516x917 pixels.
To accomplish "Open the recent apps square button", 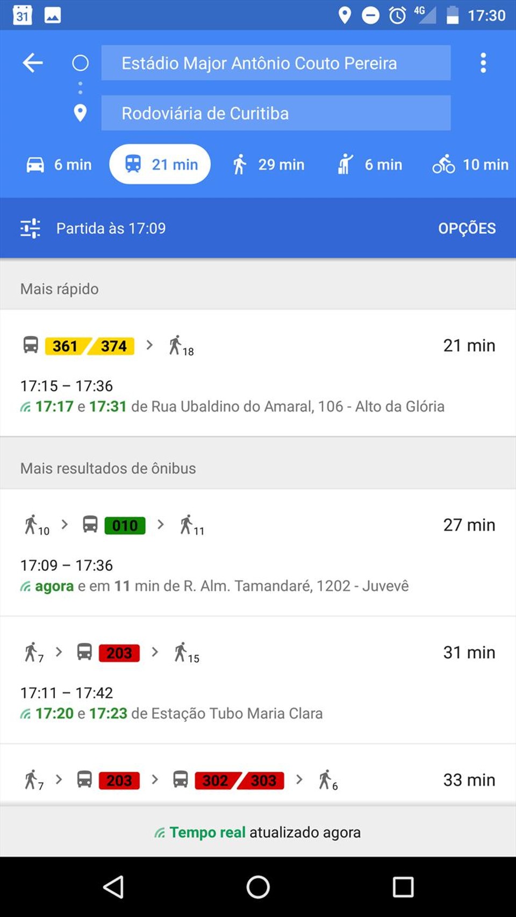I will [x=403, y=887].
